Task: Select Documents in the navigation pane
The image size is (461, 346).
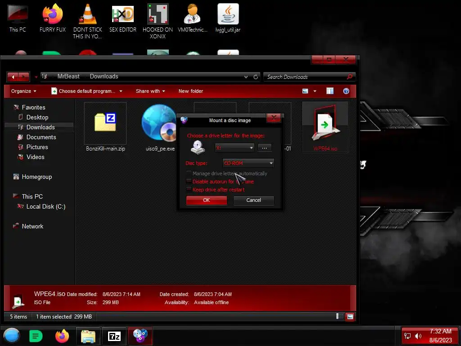Action: tap(41, 137)
